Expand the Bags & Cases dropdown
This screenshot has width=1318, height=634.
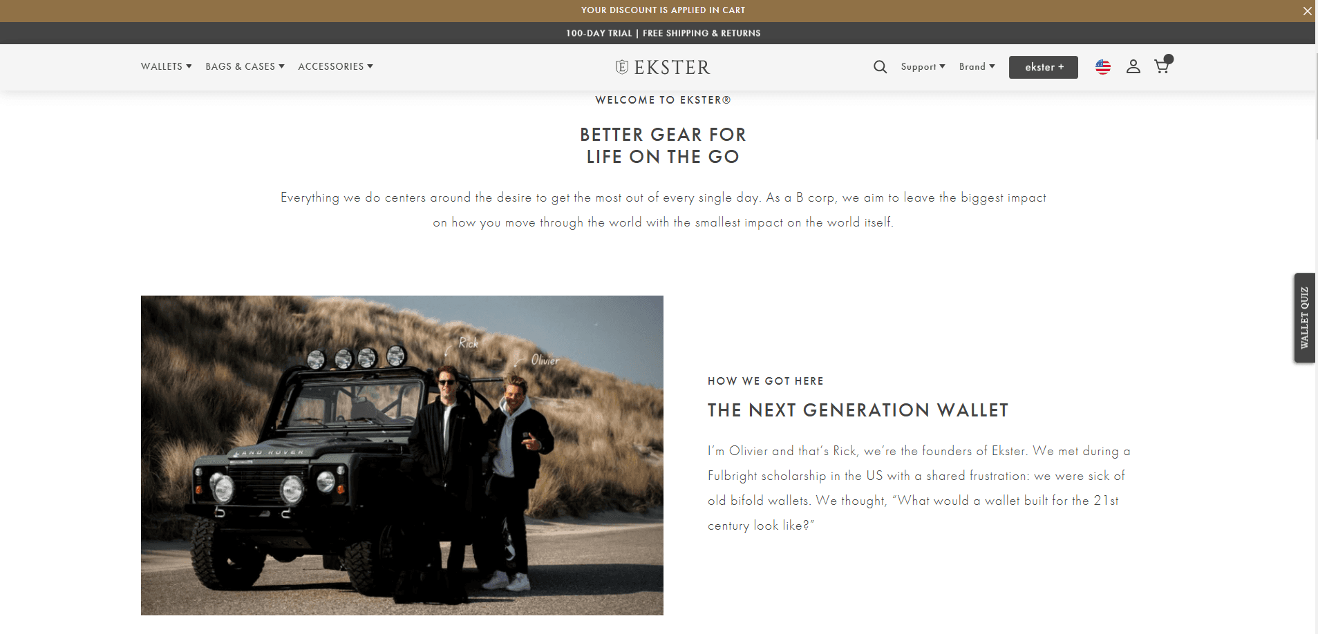point(245,66)
